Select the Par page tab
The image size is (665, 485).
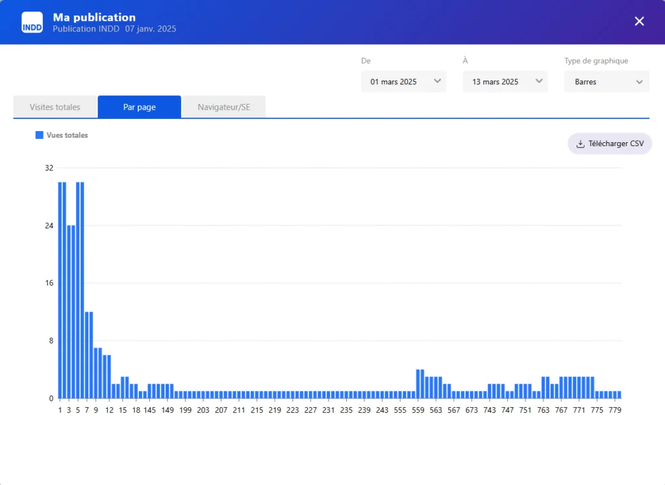[140, 107]
